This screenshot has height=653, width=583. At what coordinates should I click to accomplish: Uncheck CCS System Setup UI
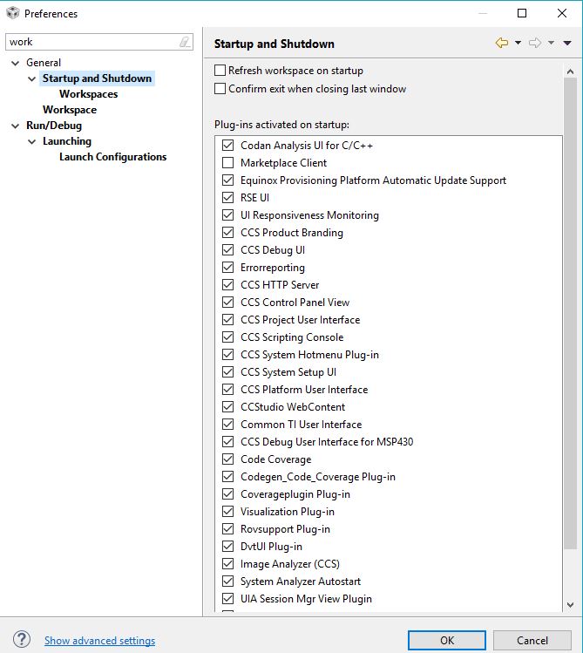227,372
